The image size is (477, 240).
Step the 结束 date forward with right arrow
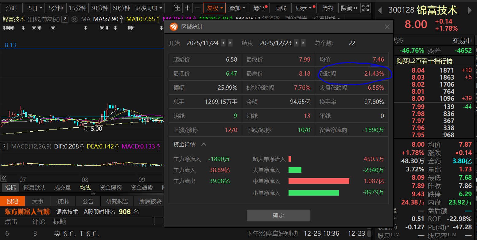303,43
